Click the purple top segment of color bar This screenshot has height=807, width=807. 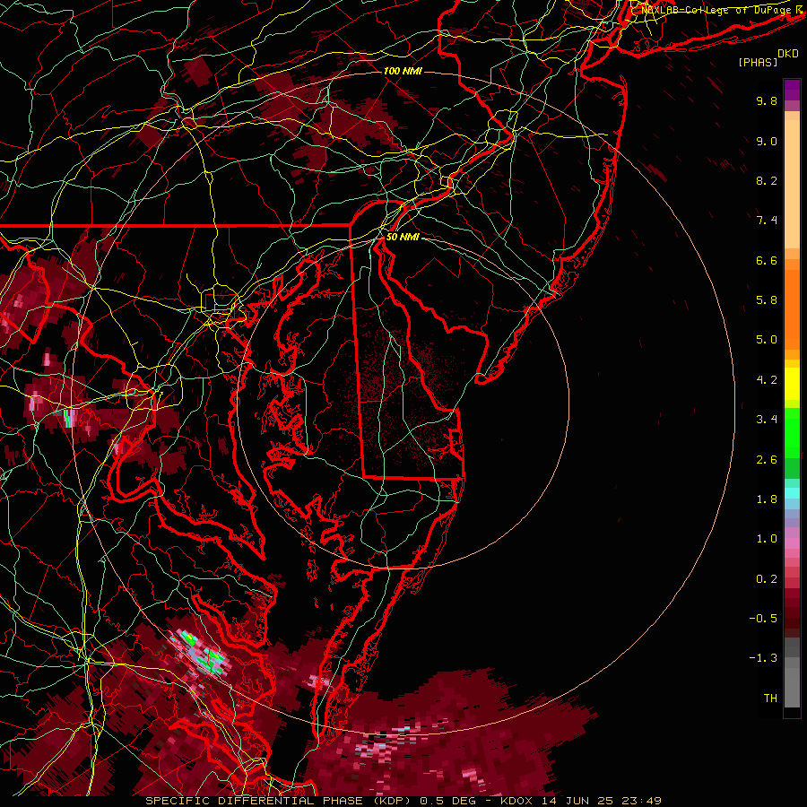click(x=792, y=90)
